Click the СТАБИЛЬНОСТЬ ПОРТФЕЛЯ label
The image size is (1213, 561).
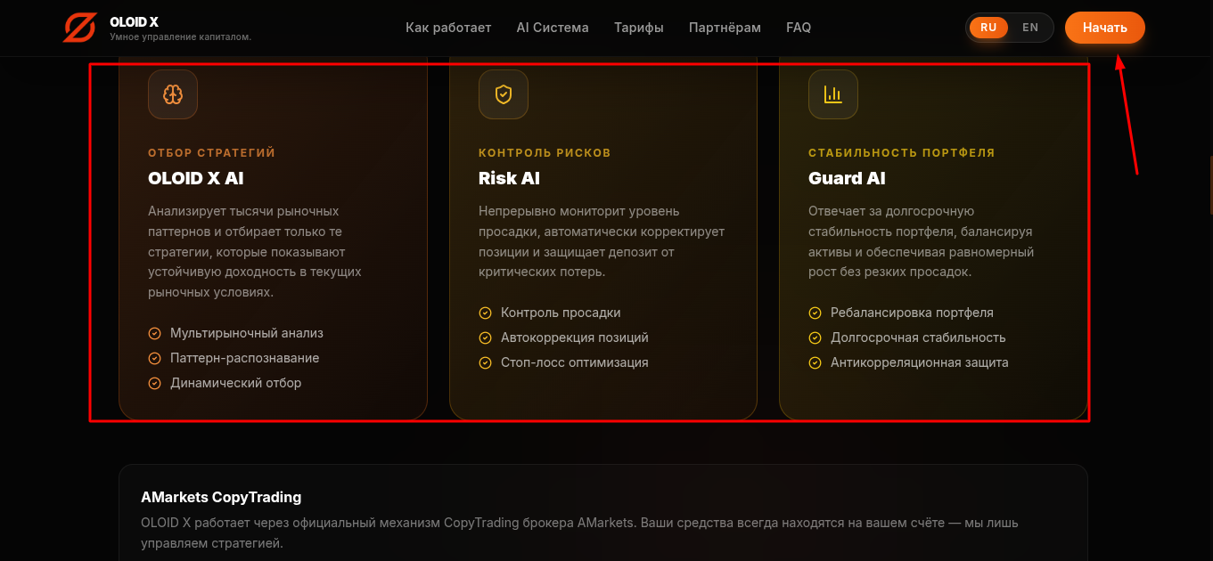(x=901, y=153)
